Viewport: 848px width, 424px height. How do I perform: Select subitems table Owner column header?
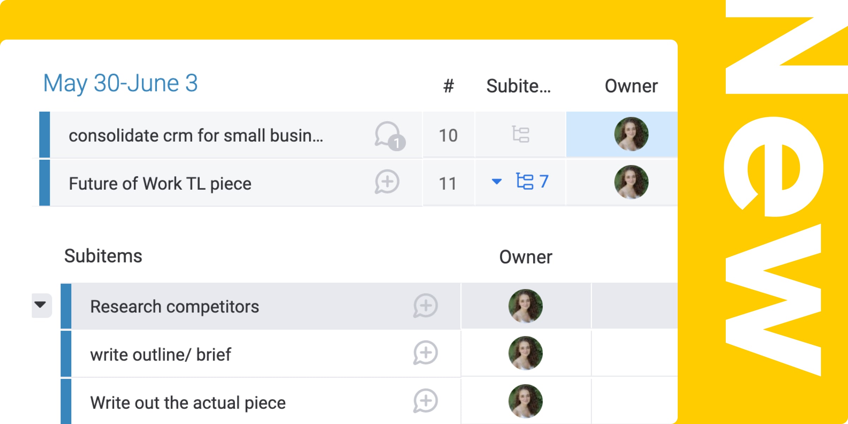pyautogui.click(x=525, y=257)
